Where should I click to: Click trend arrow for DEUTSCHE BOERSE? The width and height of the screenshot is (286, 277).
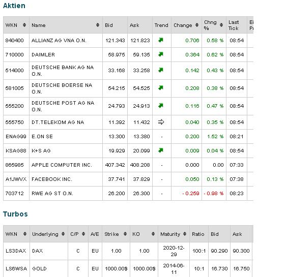pyautogui.click(x=161, y=88)
